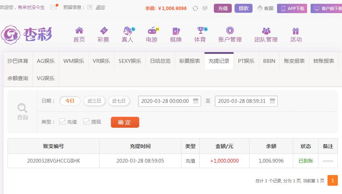Open the mail envelope icon
342x194 pixels.
tap(54, 7)
